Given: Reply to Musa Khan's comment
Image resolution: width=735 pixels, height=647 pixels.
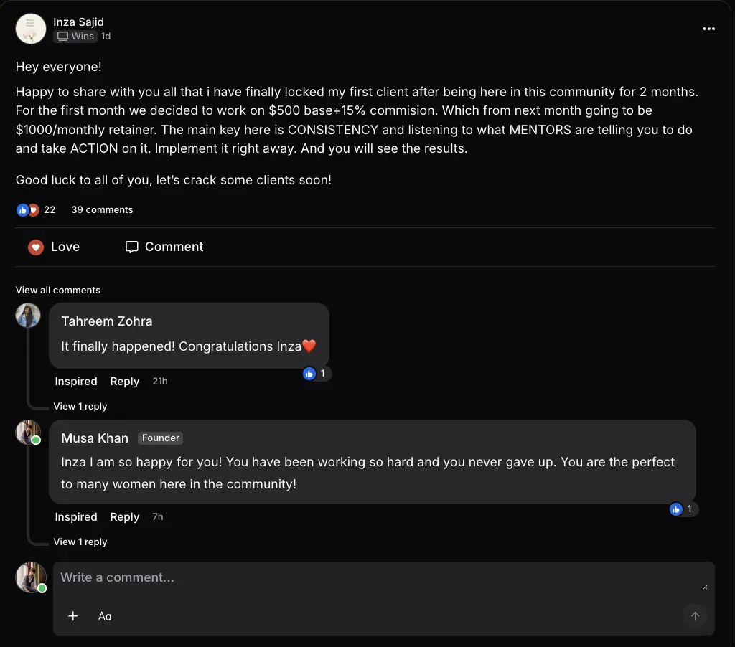Looking at the screenshot, I should click(x=125, y=517).
